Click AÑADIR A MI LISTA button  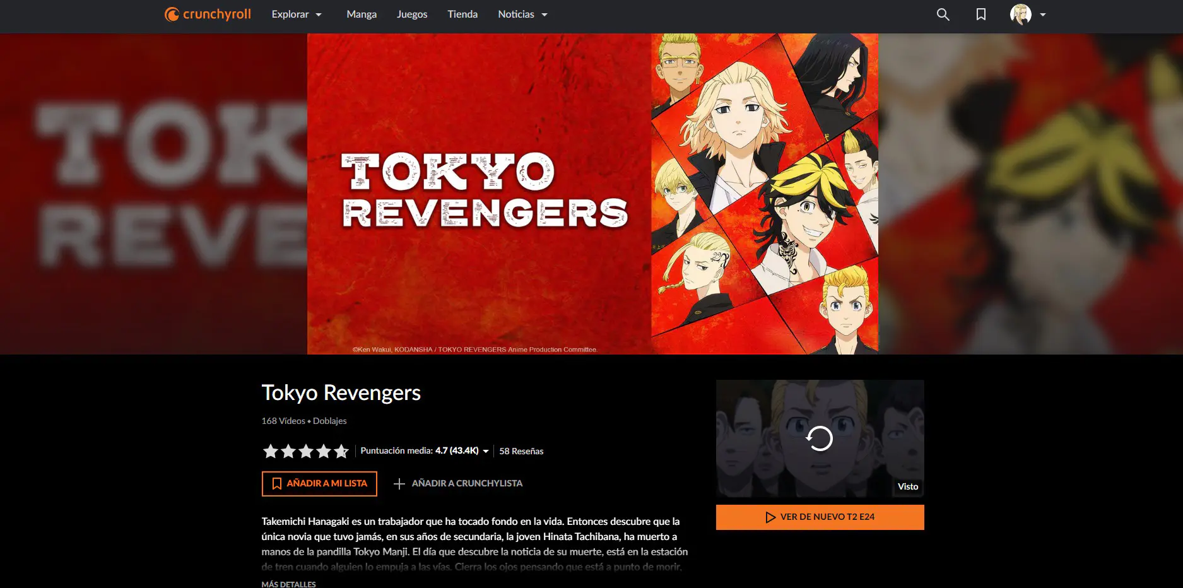(x=319, y=483)
